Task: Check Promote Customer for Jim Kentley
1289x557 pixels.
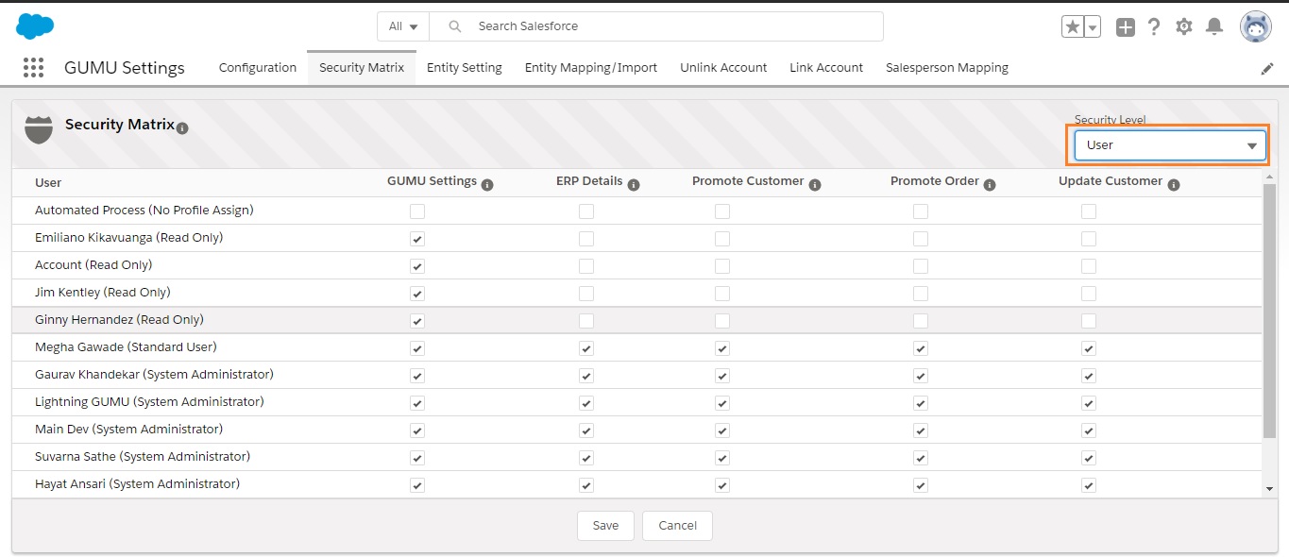Action: coord(722,294)
